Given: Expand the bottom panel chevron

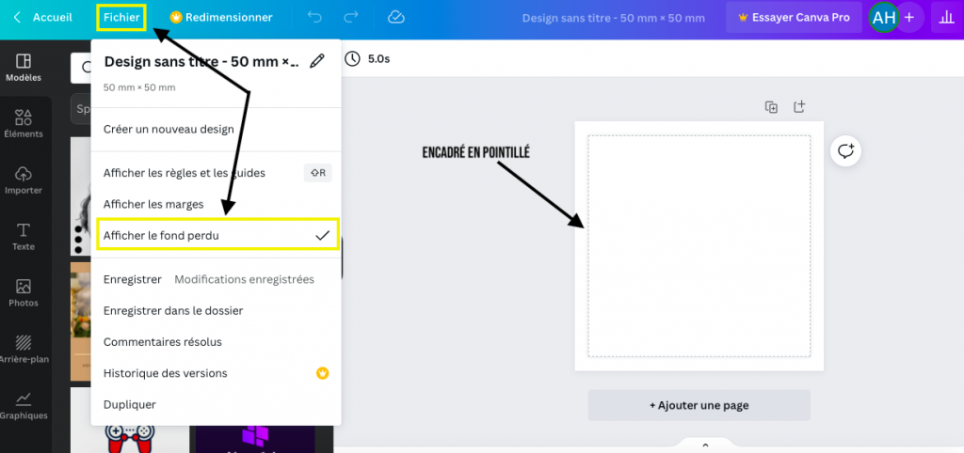Looking at the screenshot, I should pos(705,445).
